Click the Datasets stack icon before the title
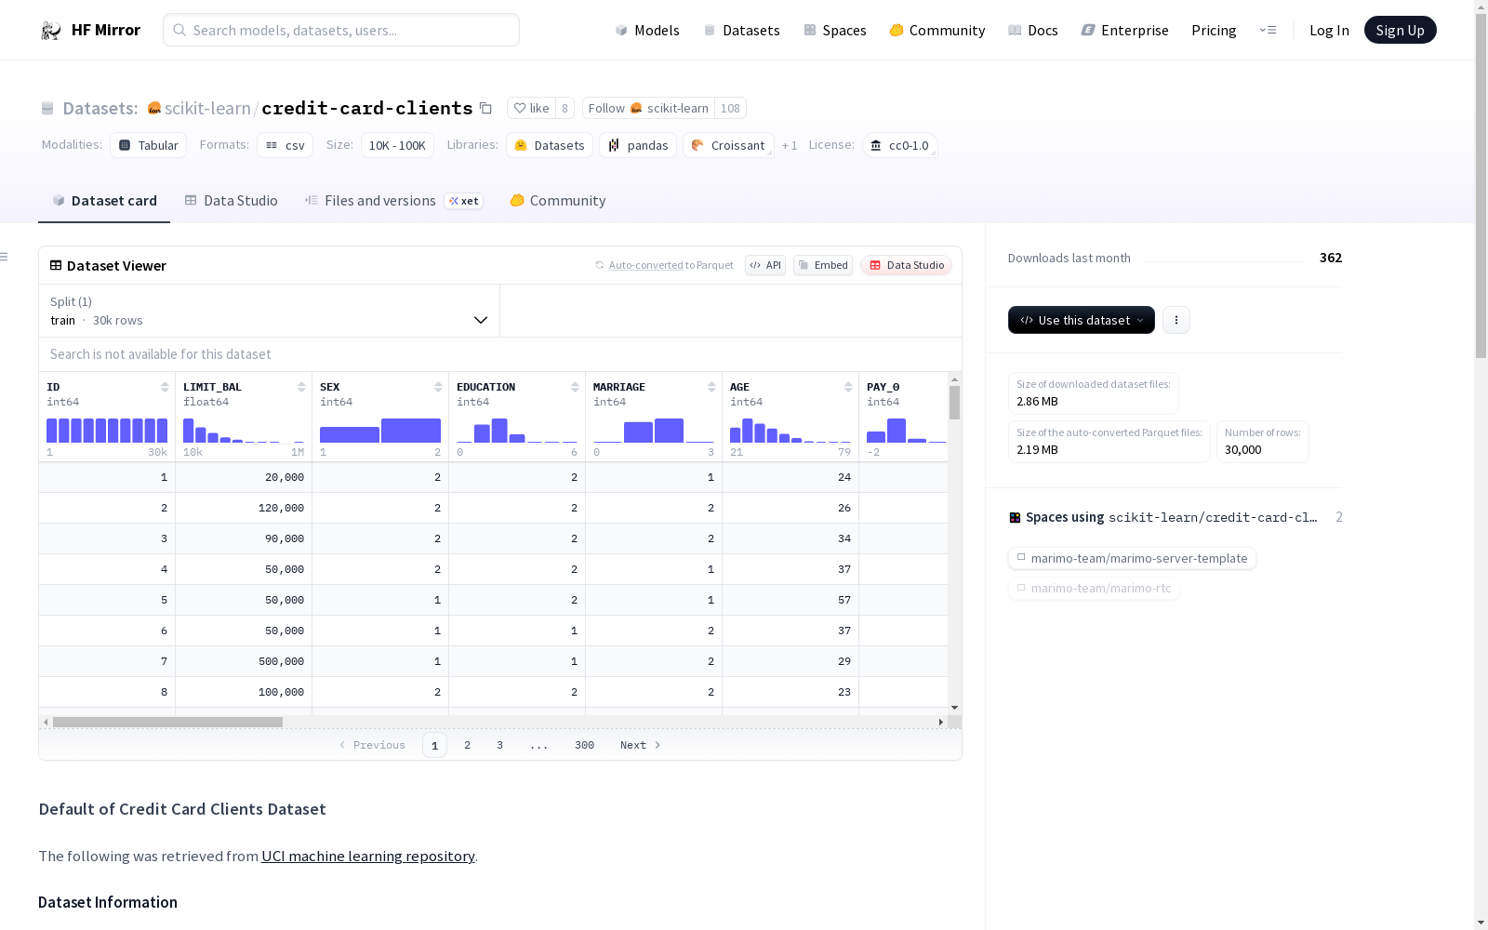Viewport: 1488px width, 930px height. (x=47, y=109)
